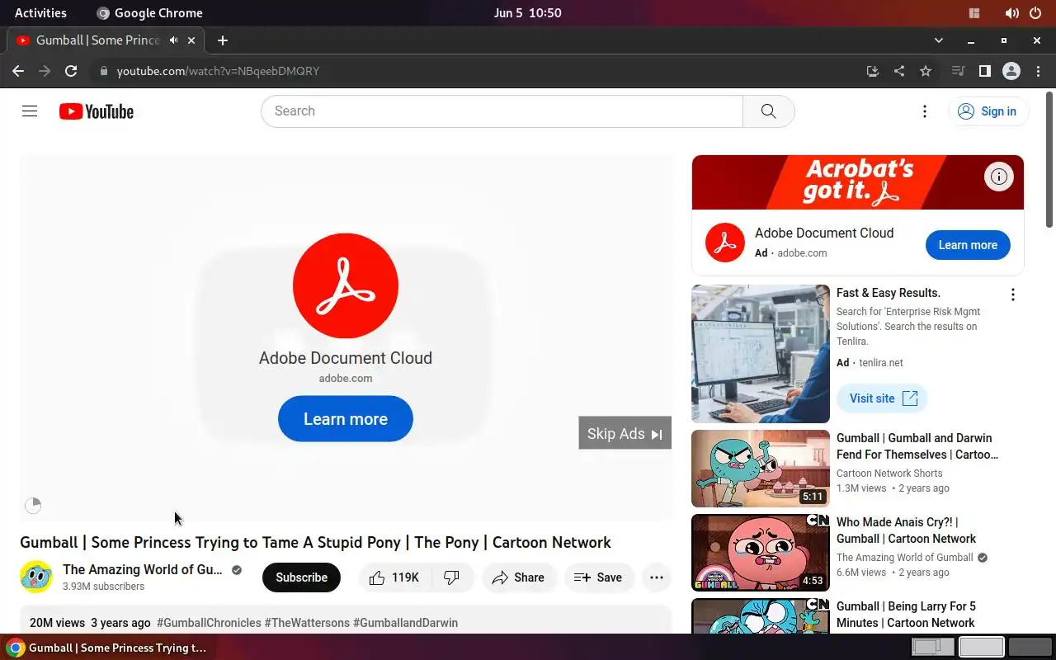Click the ad info circle icon on banner
This screenshot has height=660, width=1056.
click(x=998, y=176)
